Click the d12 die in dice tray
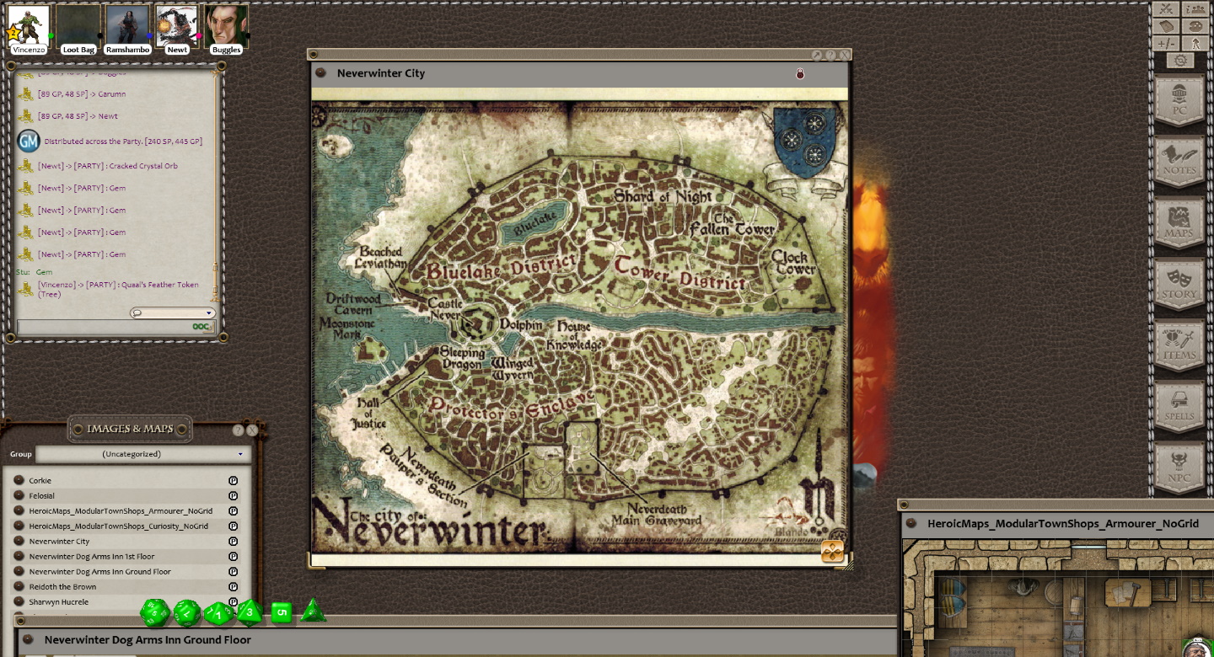1214x657 pixels. 187,612
